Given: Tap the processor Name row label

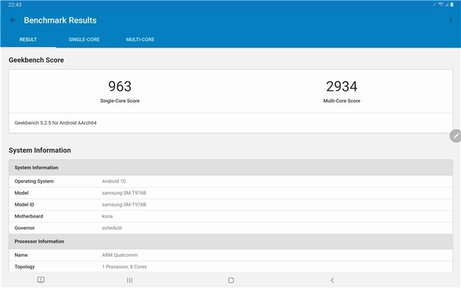Looking at the screenshot, I should pos(21,255).
